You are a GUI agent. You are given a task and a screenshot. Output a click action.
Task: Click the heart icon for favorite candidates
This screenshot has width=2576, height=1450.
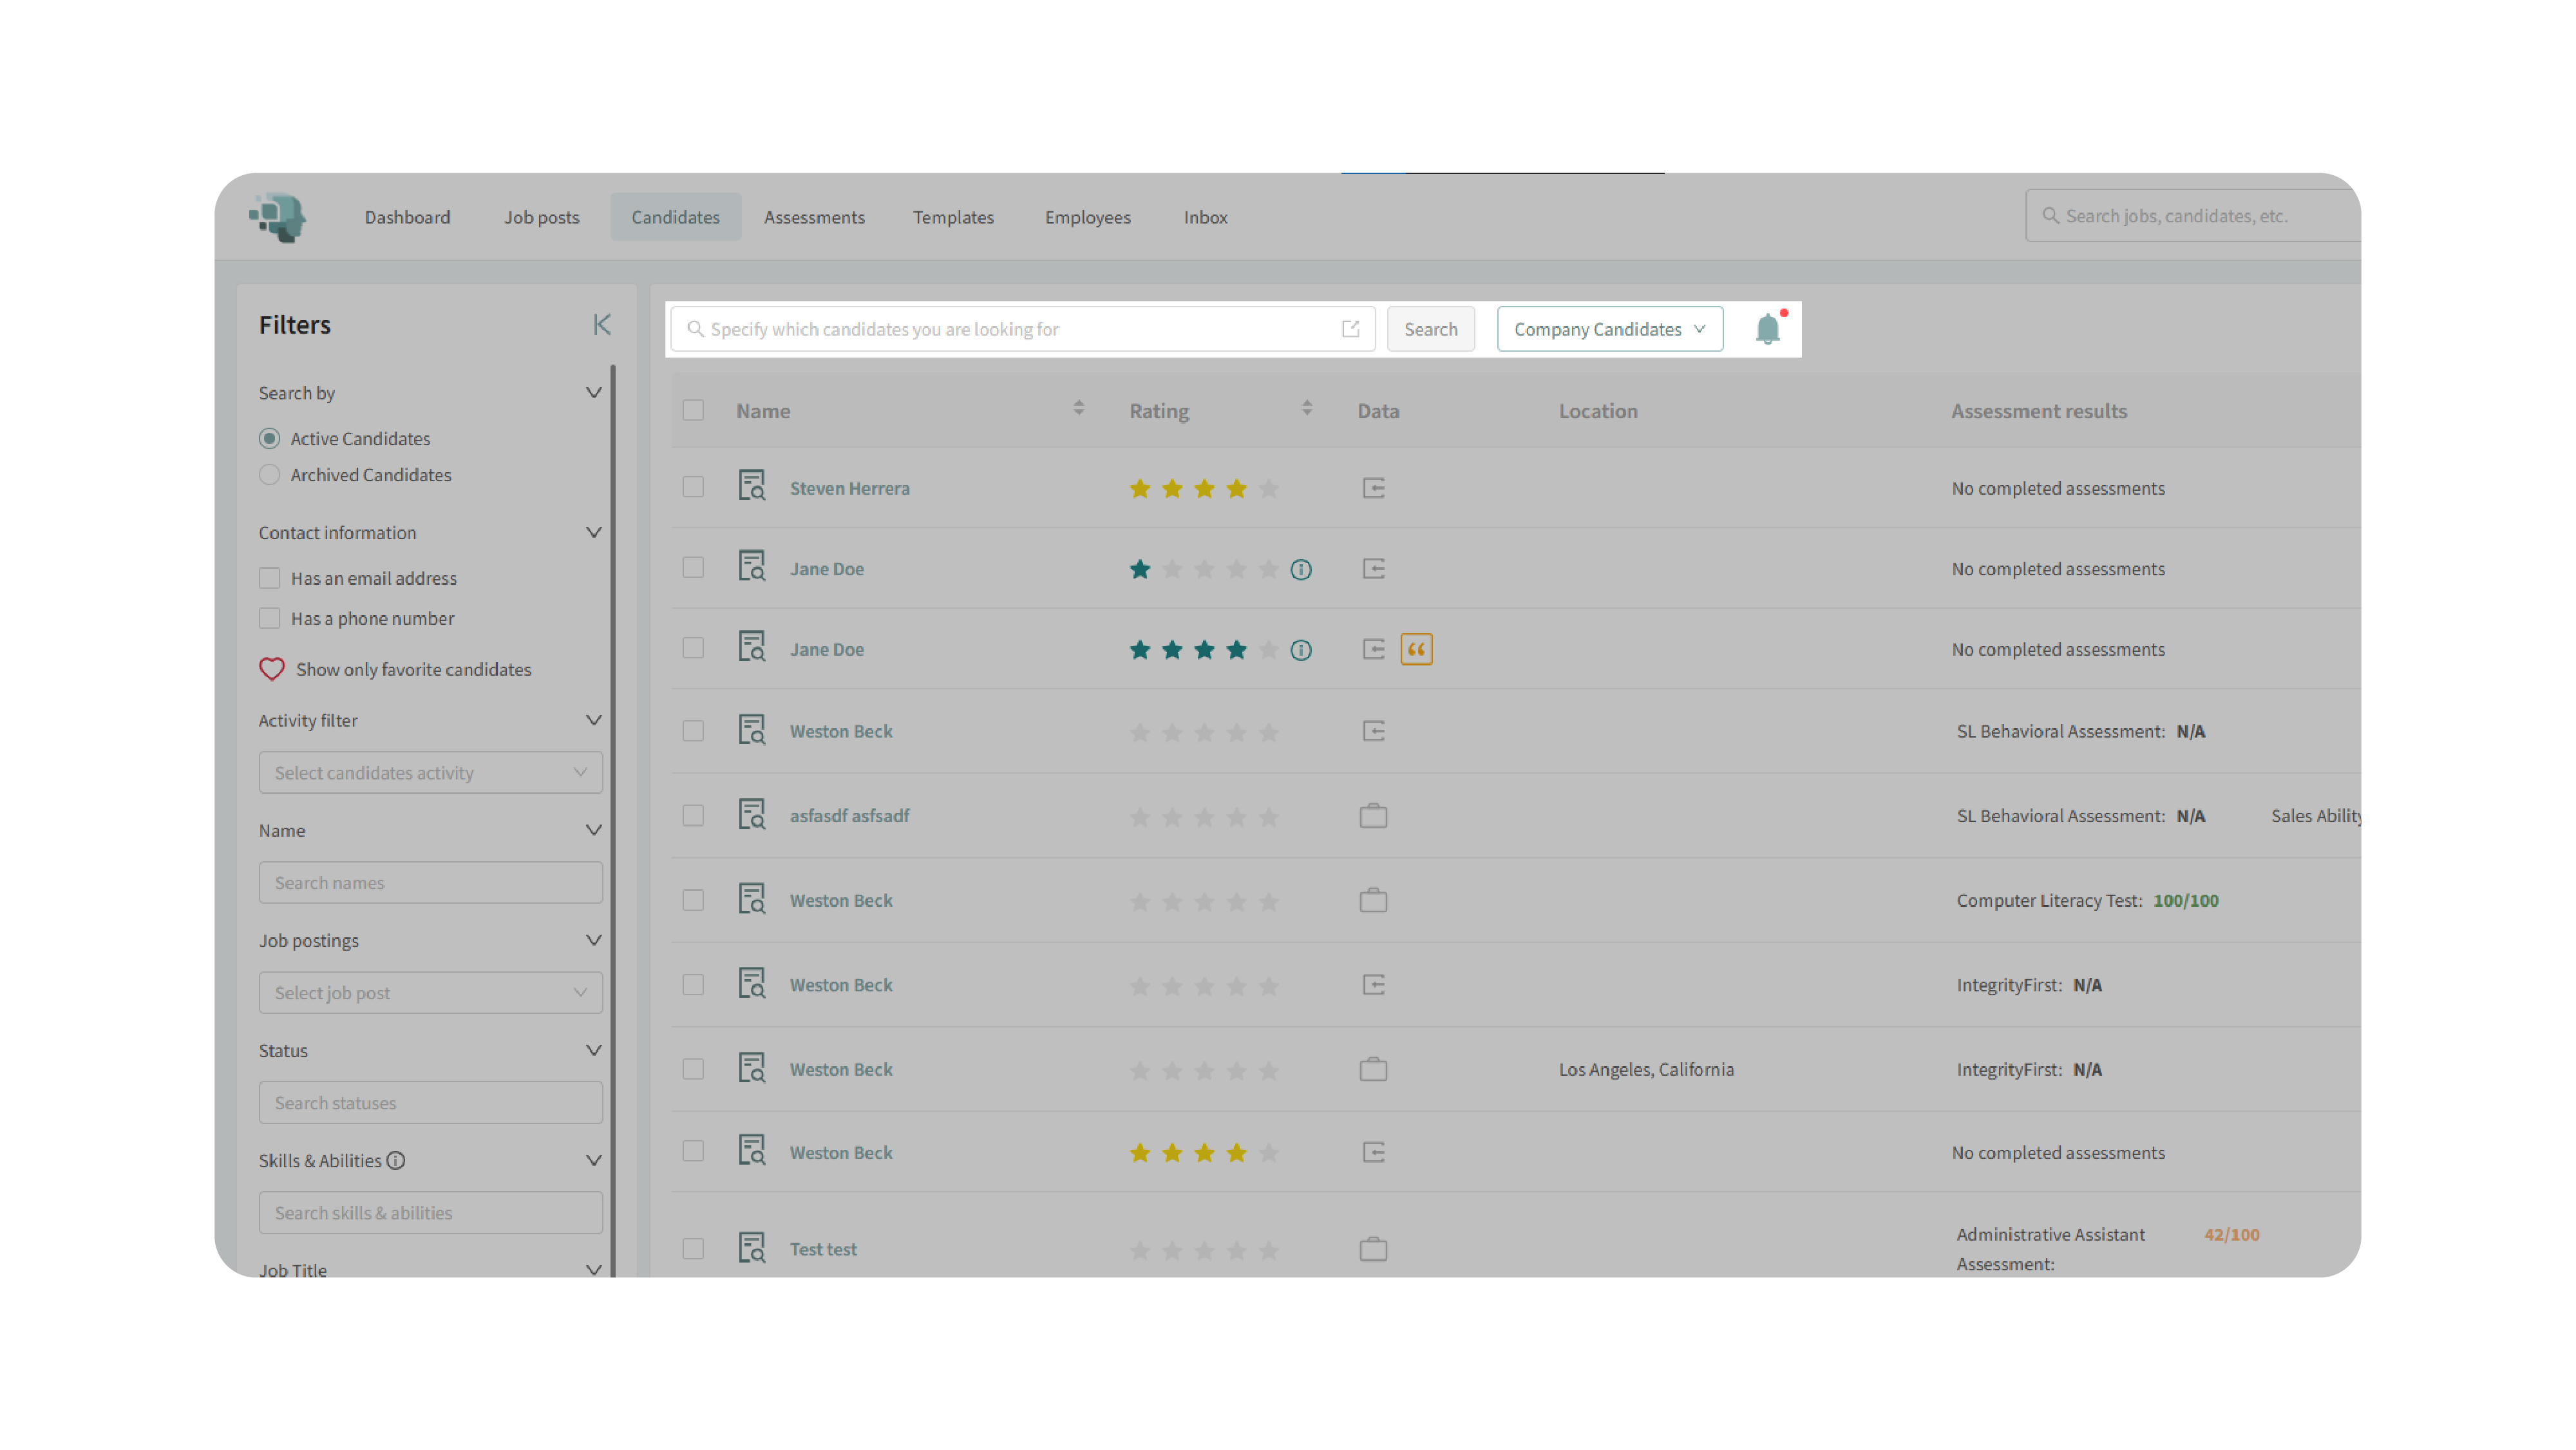(272, 669)
